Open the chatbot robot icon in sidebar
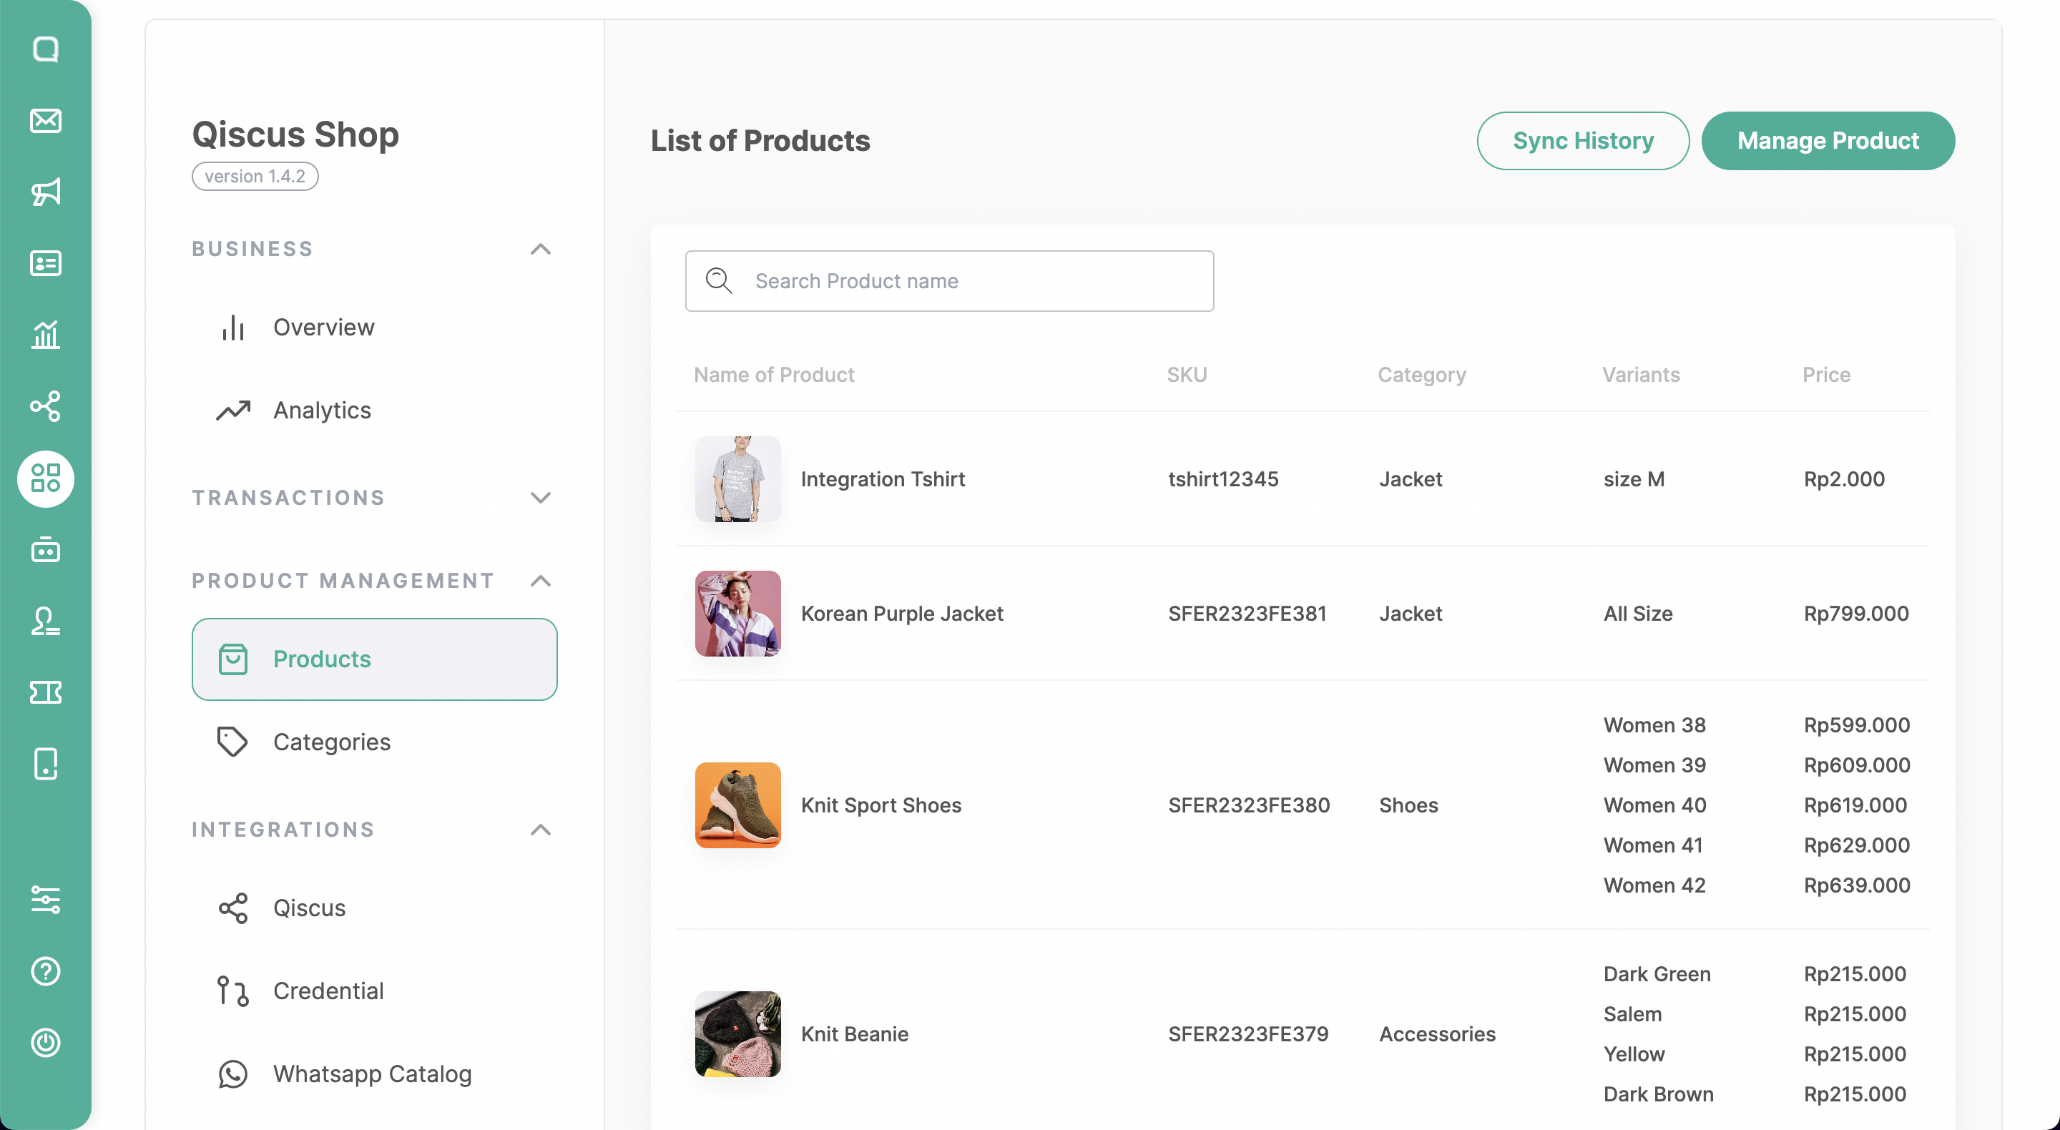Viewport: 2060px width, 1130px height. coord(46,550)
